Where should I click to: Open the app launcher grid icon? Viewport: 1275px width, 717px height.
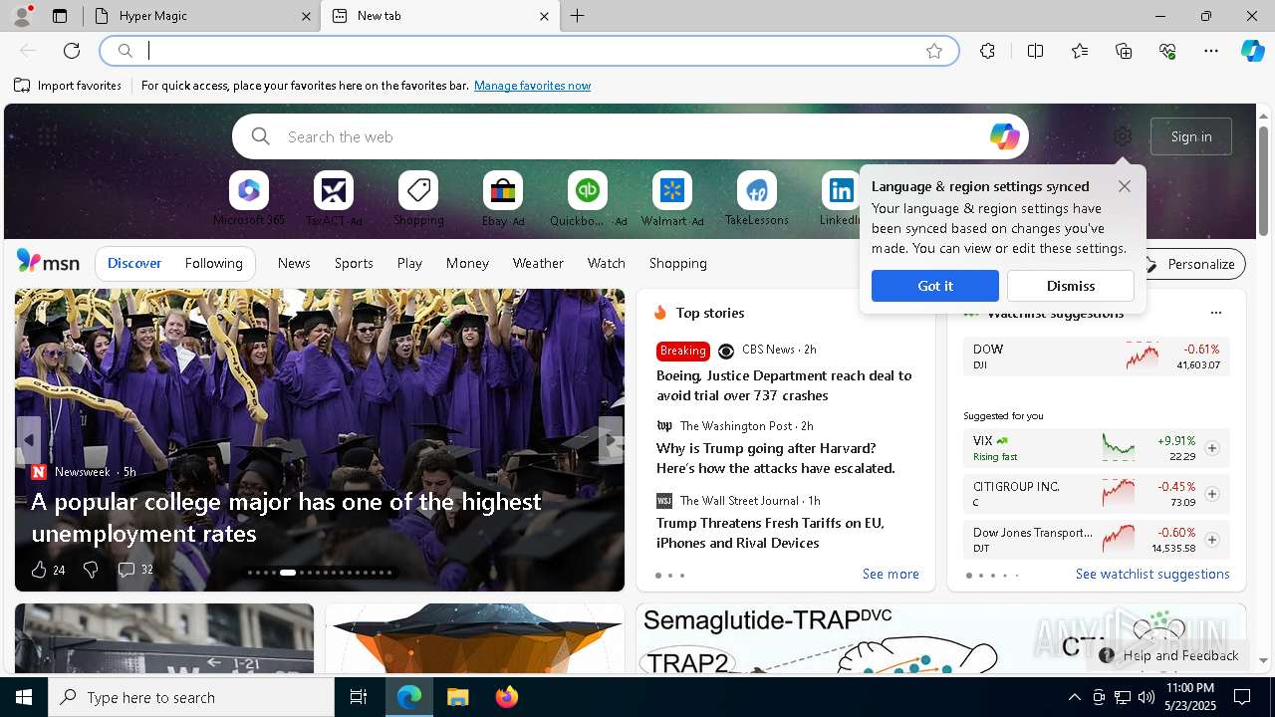pos(47,136)
